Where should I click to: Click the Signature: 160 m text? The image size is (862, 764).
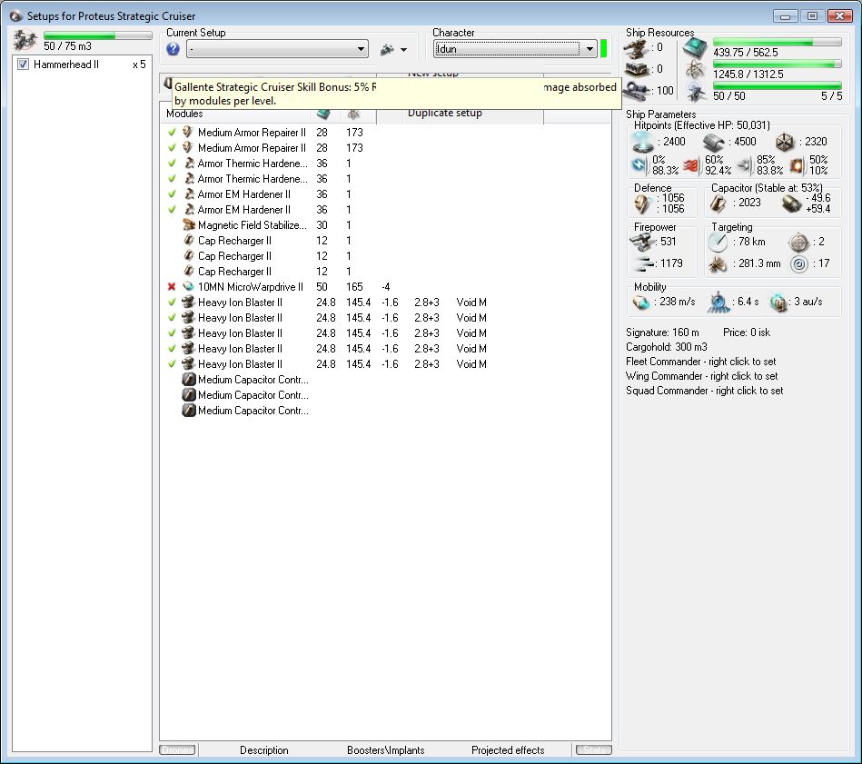662,332
